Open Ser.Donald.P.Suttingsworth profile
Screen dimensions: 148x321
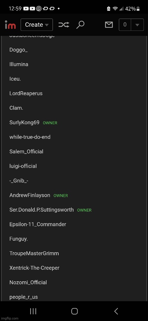pos(41,210)
